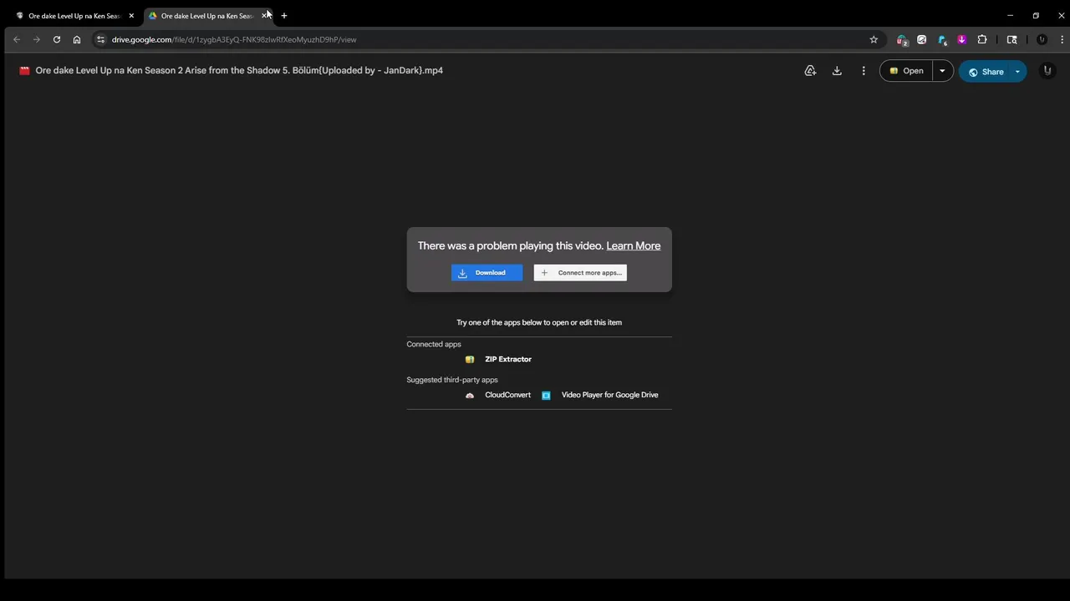Go back with the browser back arrow
The height and width of the screenshot is (601, 1070).
point(17,39)
